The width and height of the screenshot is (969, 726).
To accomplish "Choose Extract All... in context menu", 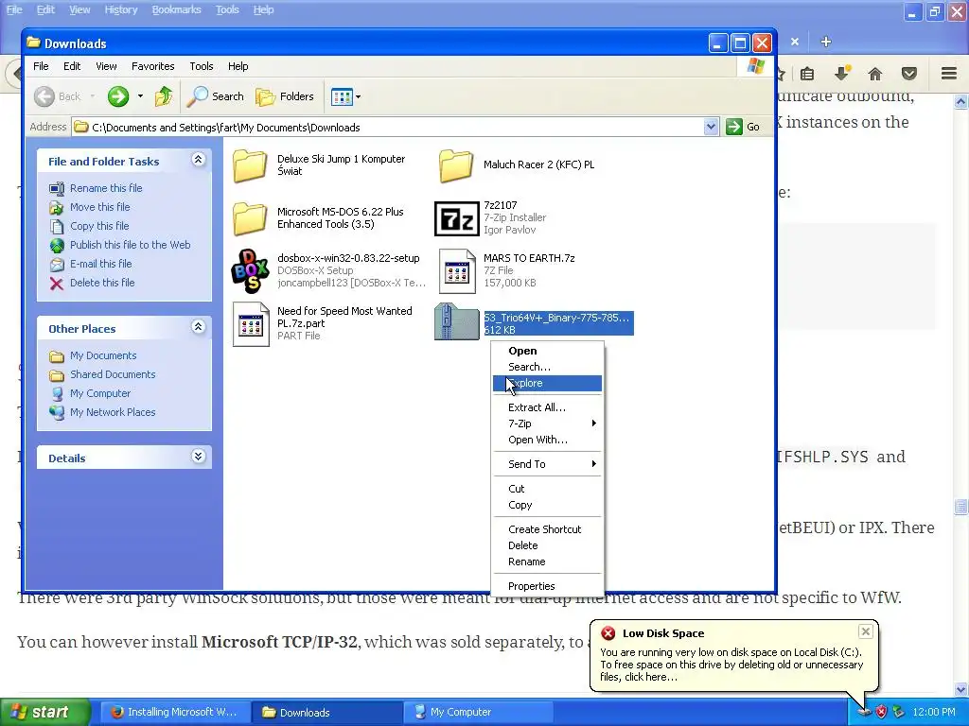I will click(x=547, y=407).
